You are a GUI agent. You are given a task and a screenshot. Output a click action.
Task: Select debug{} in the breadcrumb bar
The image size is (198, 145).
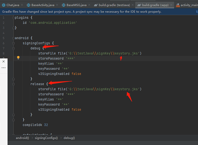click(69, 138)
